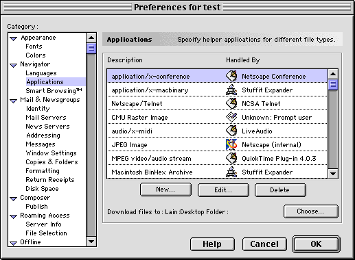This screenshot has width=355, height=260.
Task: Open Smart Browsing preferences
Action: [54, 91]
